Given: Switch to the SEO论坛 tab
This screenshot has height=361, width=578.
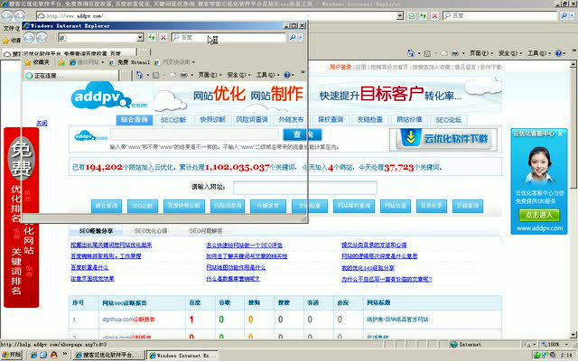Looking at the screenshot, I should pyautogui.click(x=448, y=120).
